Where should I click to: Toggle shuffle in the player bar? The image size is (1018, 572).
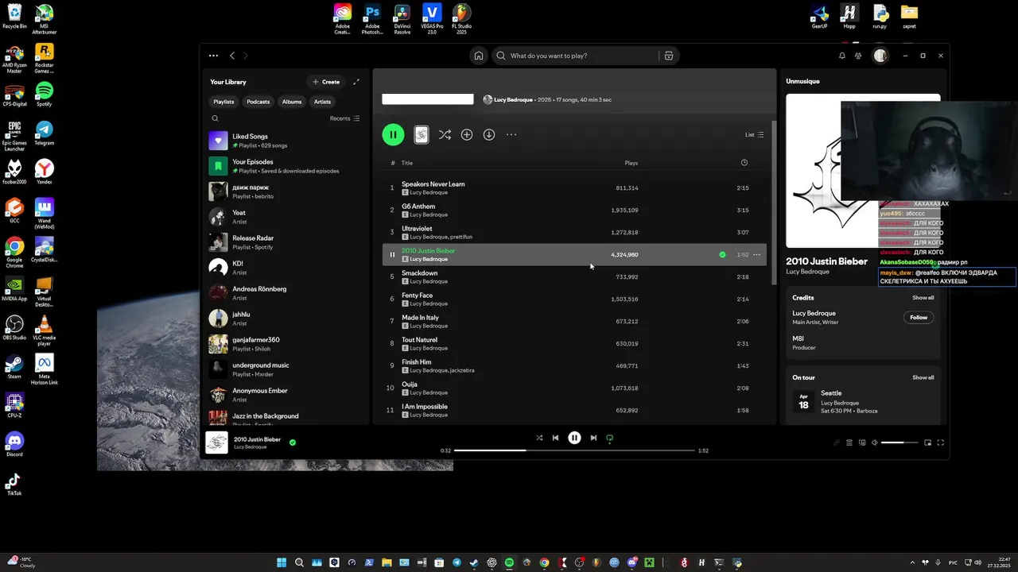pyautogui.click(x=539, y=438)
